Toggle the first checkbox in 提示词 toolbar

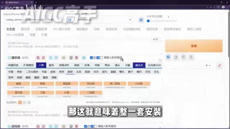point(91,58)
